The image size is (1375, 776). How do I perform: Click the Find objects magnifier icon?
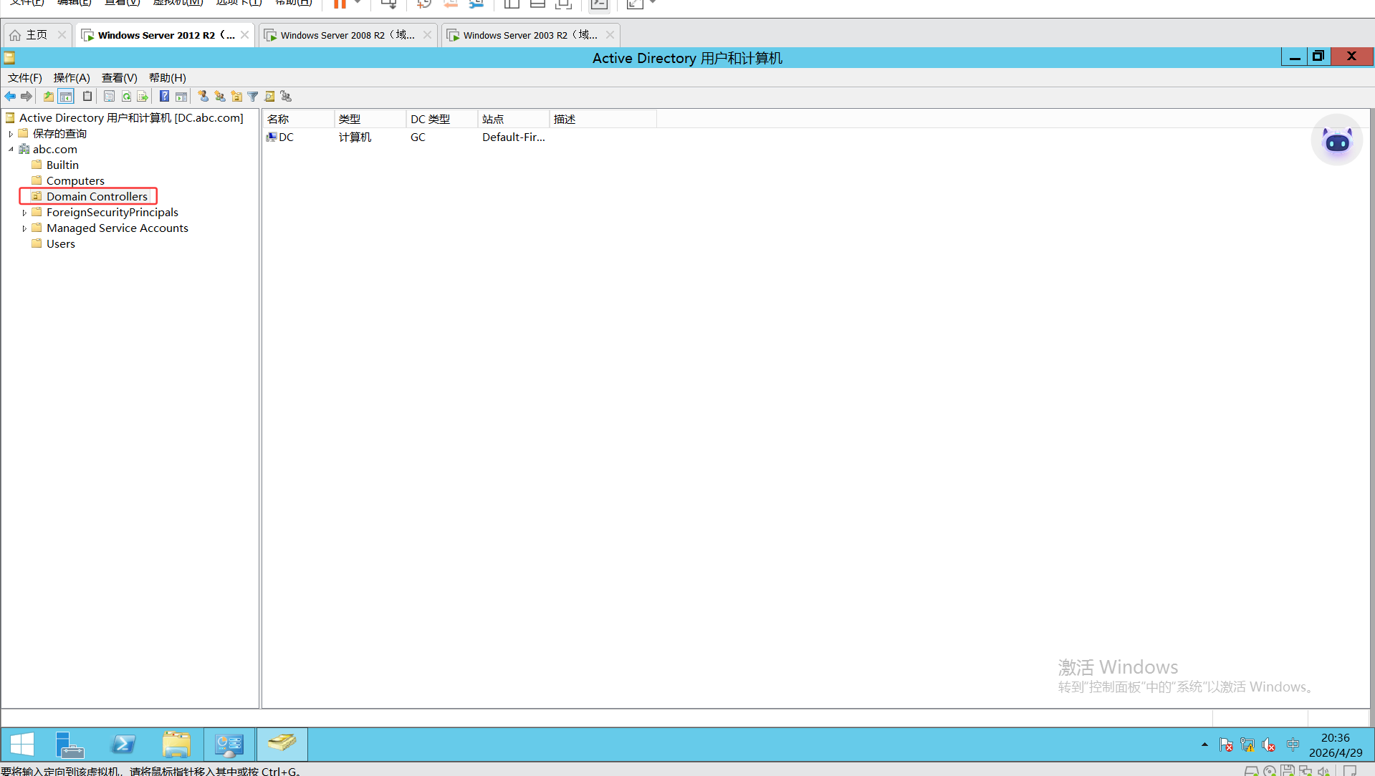(x=269, y=97)
